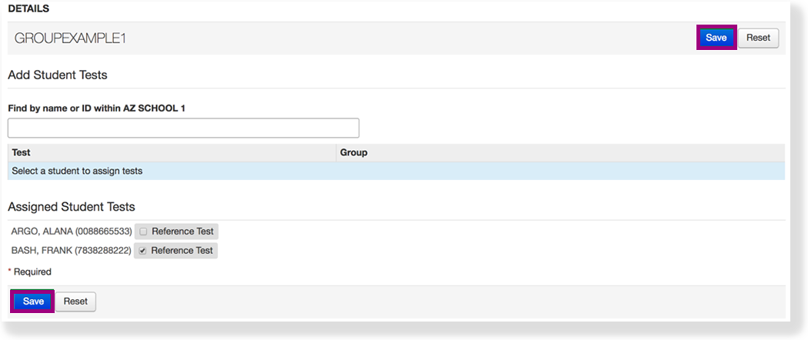Click the Add Student Tests heading
The width and height of the screenshot is (808, 340).
click(x=58, y=75)
